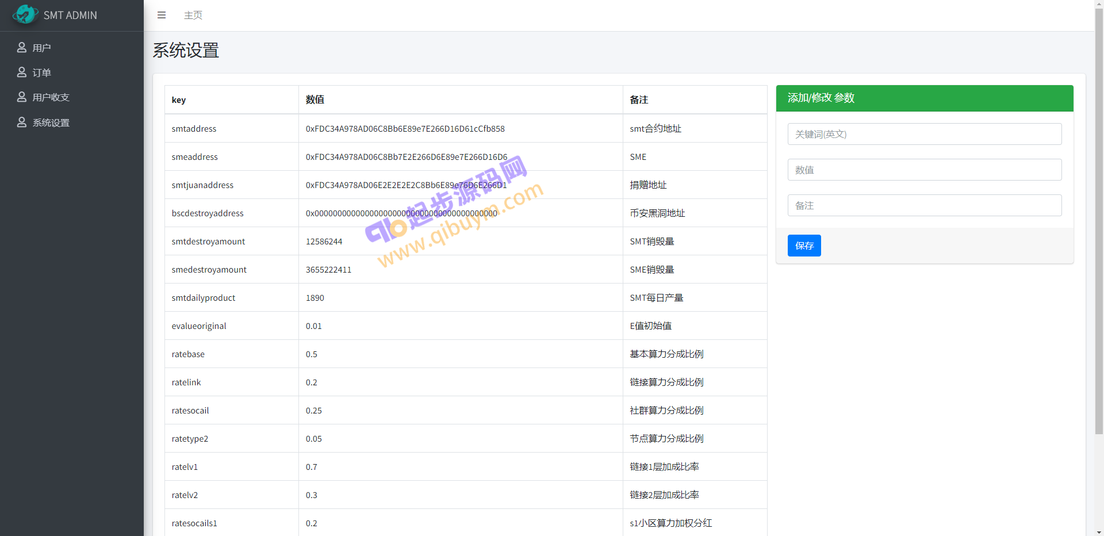Click the smtdestroyamount value 12586244

(x=324, y=242)
